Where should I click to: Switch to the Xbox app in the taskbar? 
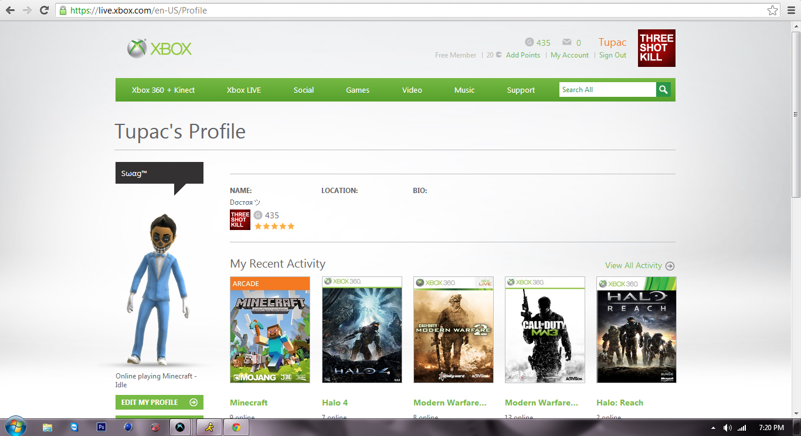coord(180,427)
